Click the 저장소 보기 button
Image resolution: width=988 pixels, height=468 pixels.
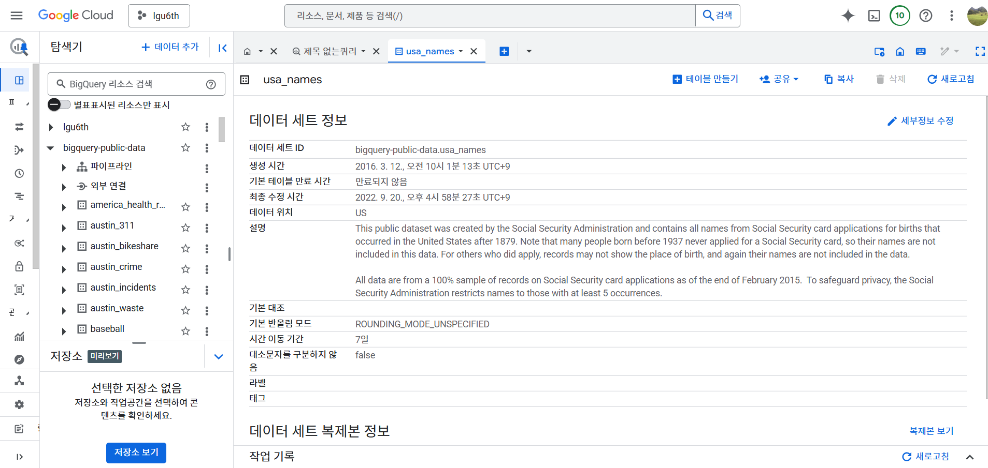136,452
